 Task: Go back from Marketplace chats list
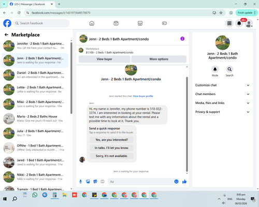click(6, 35)
